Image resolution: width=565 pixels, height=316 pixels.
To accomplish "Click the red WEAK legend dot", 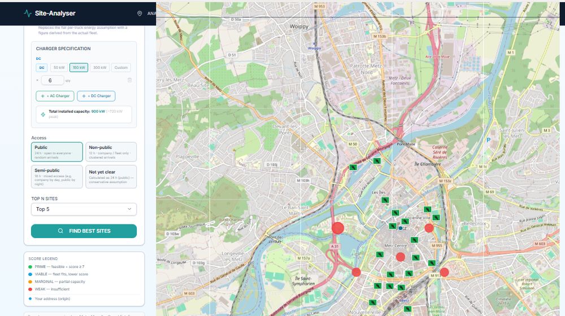I will click(31, 289).
